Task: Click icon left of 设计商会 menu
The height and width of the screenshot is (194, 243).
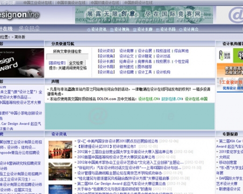Action: pyautogui.click(x=181, y=29)
